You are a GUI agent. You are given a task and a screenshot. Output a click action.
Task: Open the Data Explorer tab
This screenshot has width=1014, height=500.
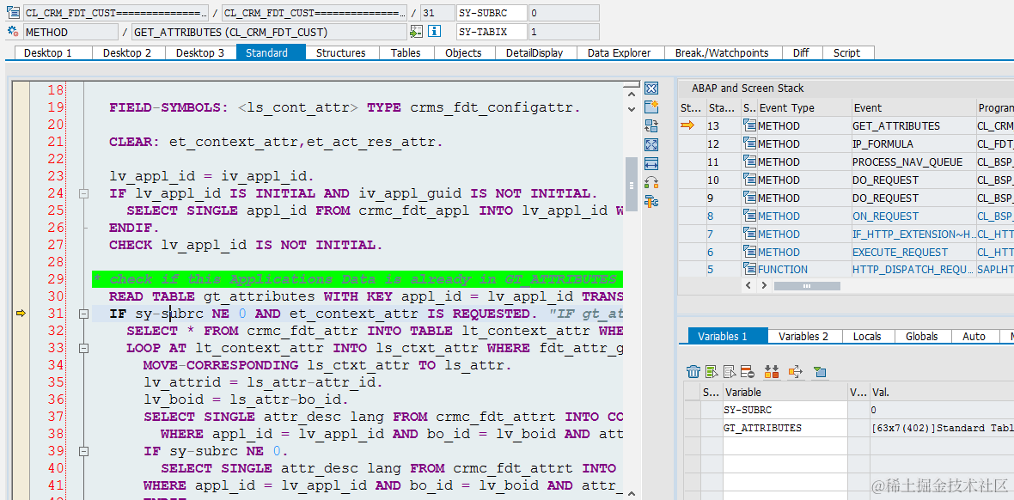coord(619,53)
